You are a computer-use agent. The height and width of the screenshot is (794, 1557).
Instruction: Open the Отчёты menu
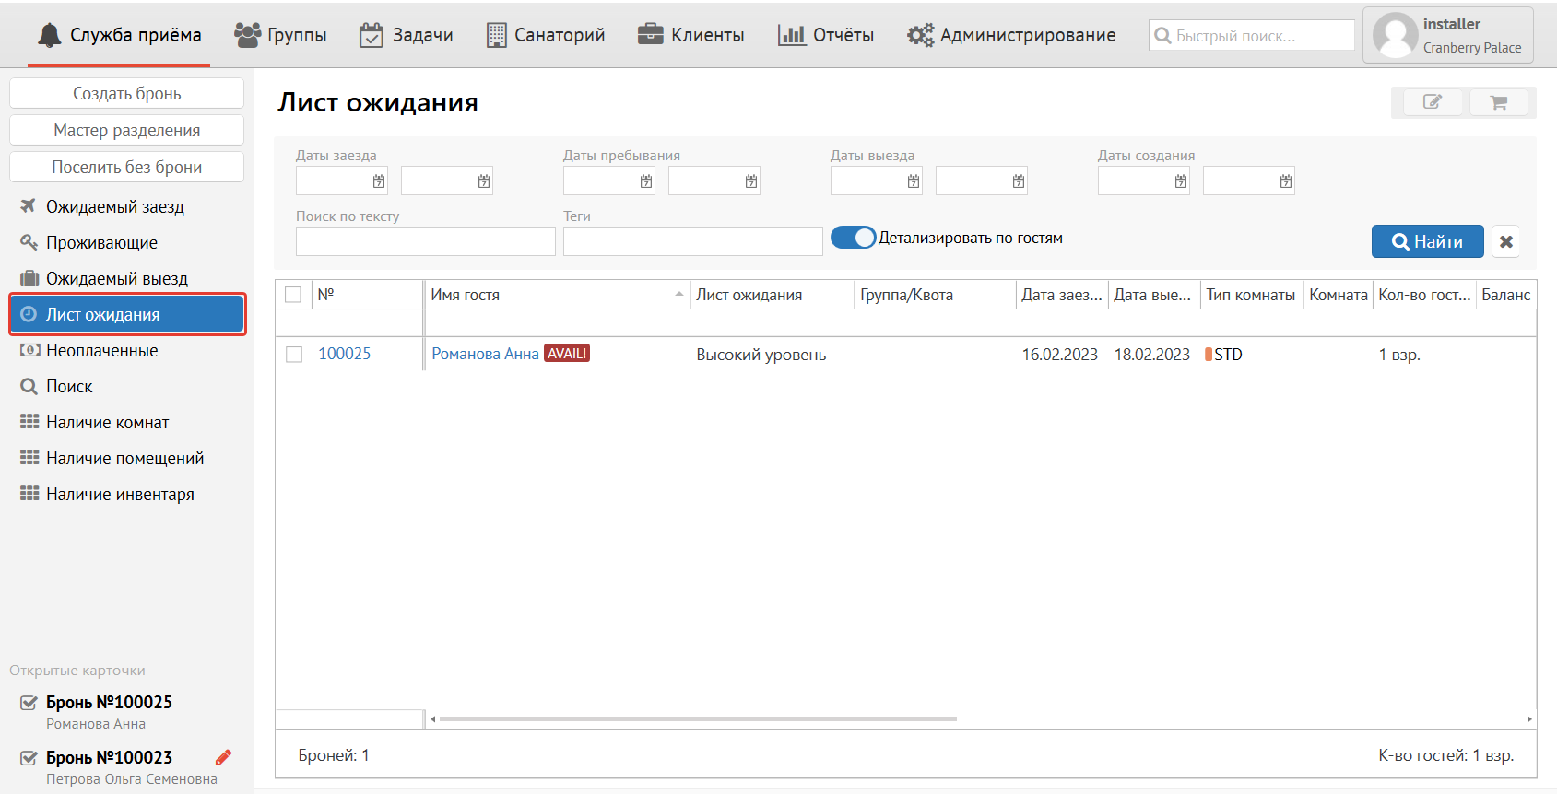[826, 35]
